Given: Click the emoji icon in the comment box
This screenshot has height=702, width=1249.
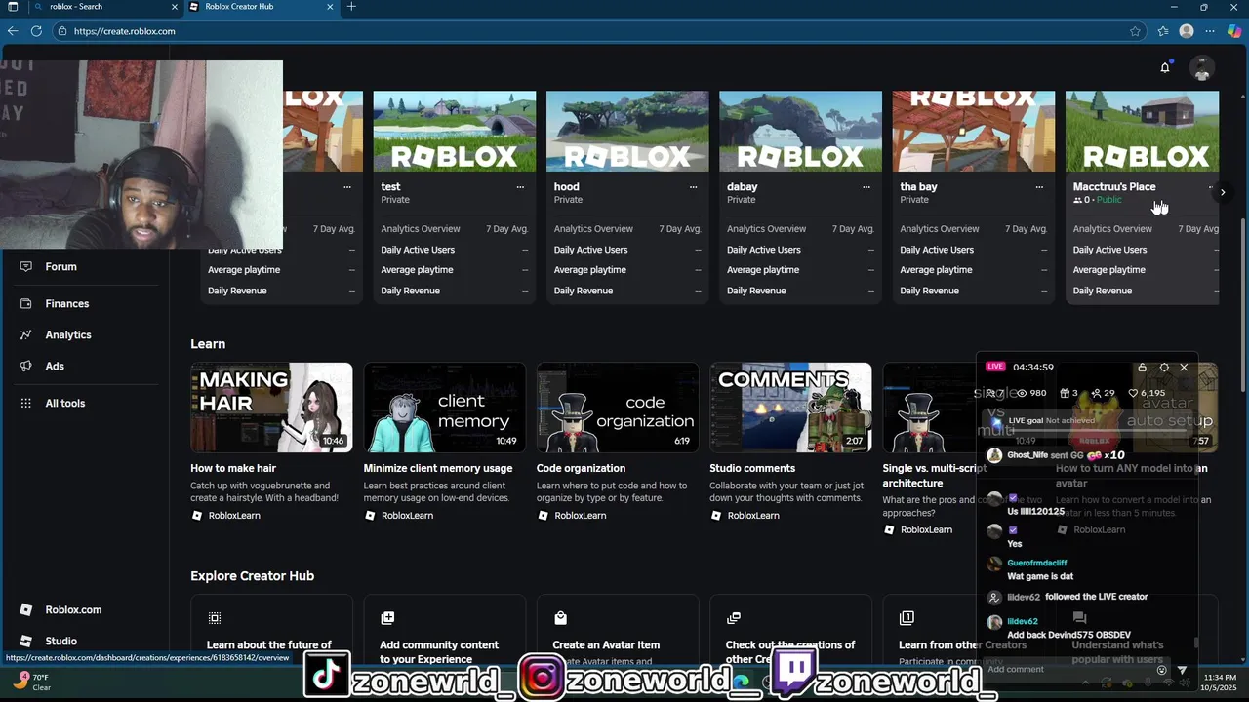Looking at the screenshot, I should pos(1161,670).
